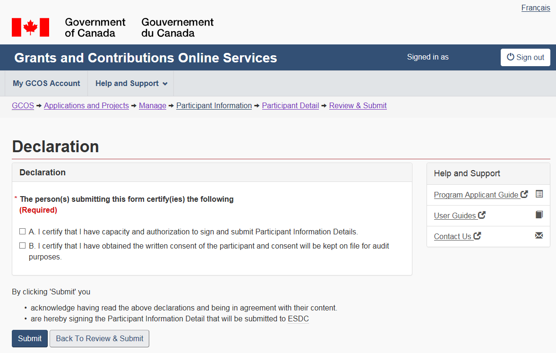Check declaration A about capacity and authorization
This screenshot has height=353, width=556.
point(22,232)
